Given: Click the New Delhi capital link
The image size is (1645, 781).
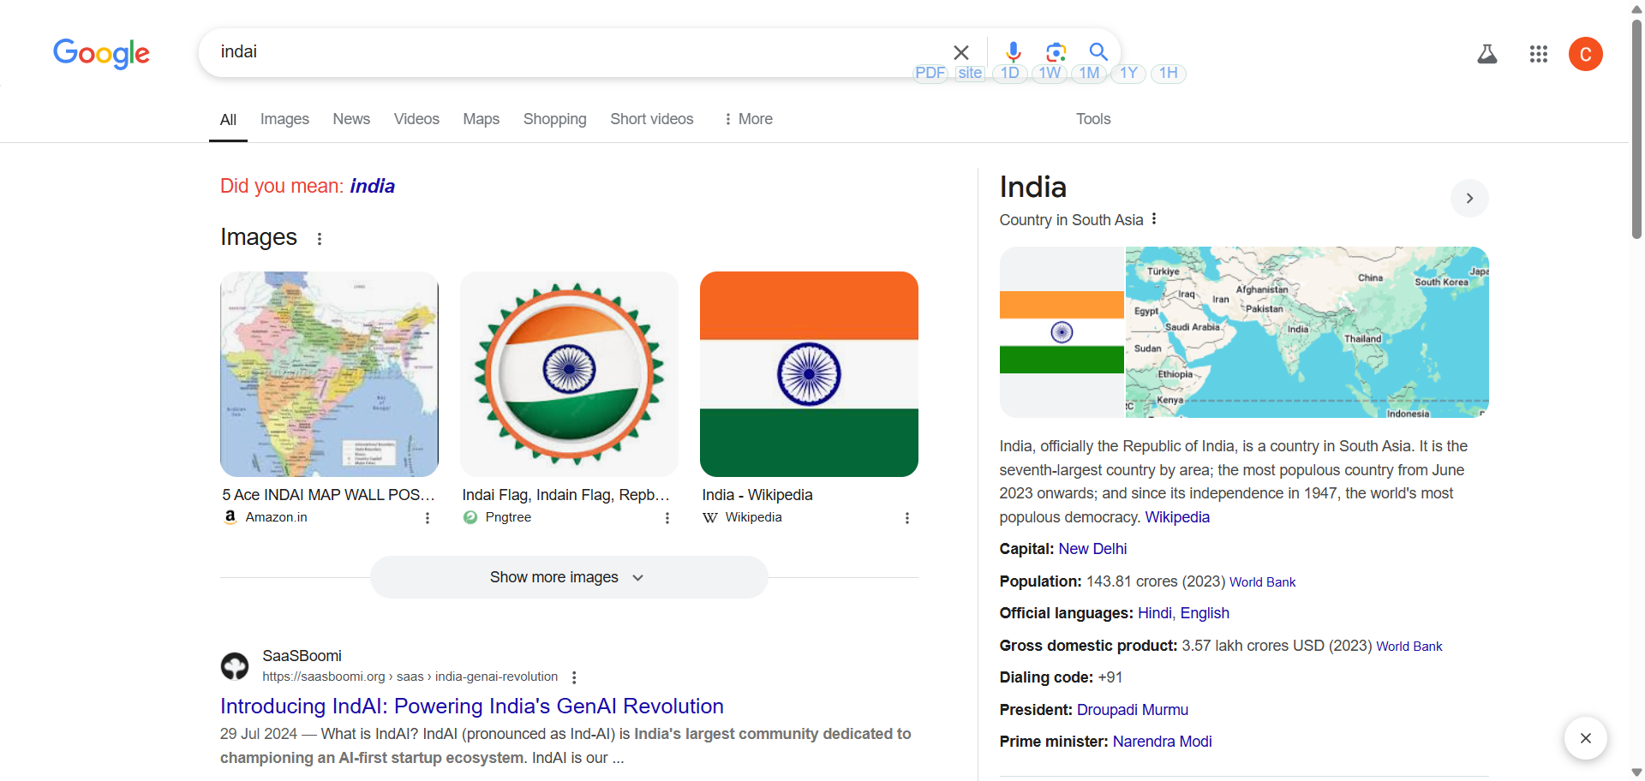Looking at the screenshot, I should 1092,549.
